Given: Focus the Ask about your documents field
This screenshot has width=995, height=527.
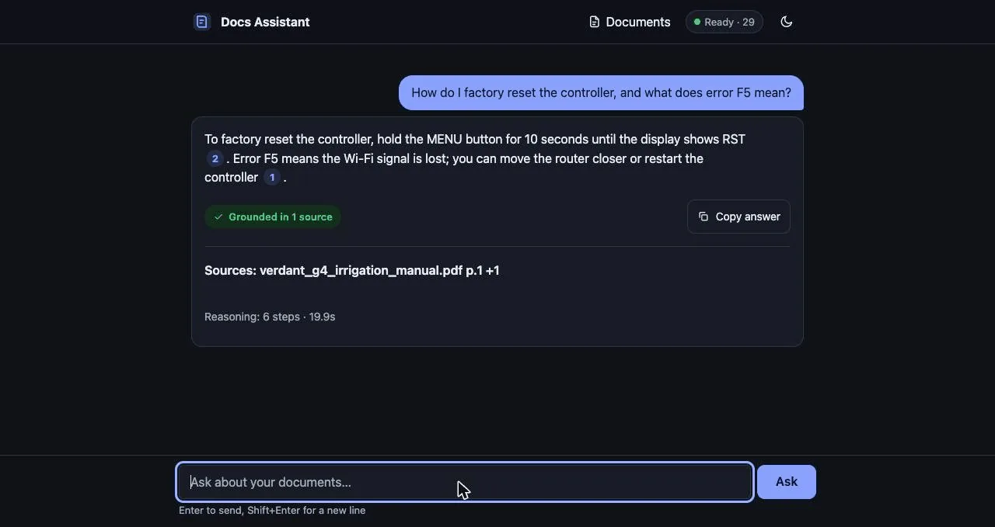Looking at the screenshot, I should [x=465, y=482].
